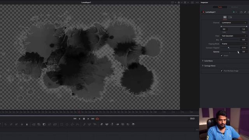Screen dimensions: 249x140
Task: Add a Hue Curves node
Action: 16,124
